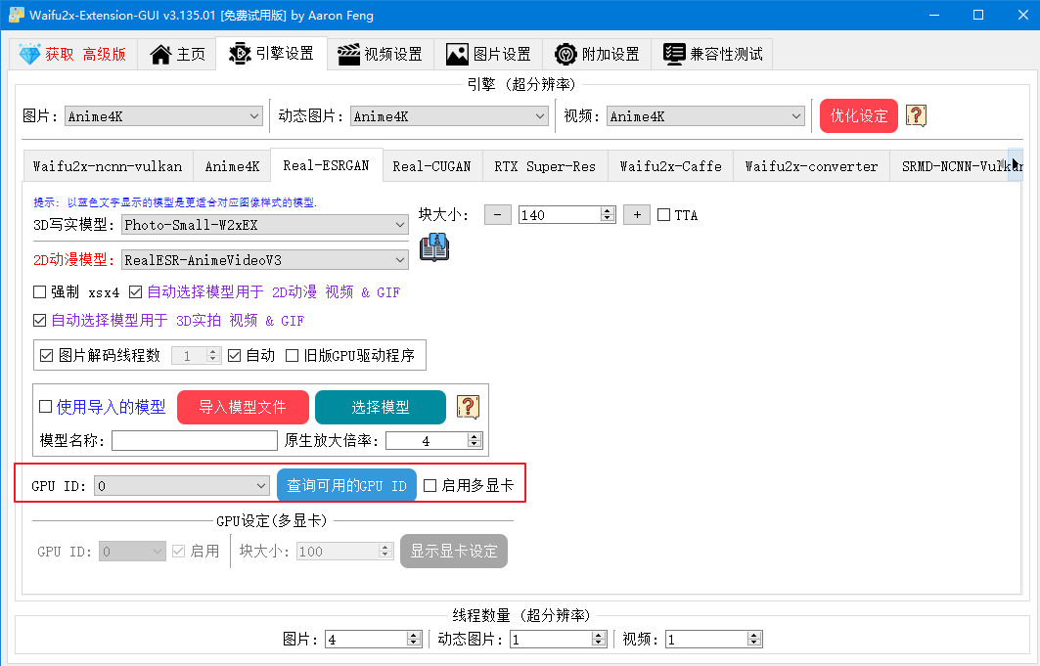This screenshot has width=1040, height=666.
Task: Increase tile size with plus button
Action: tap(637, 215)
